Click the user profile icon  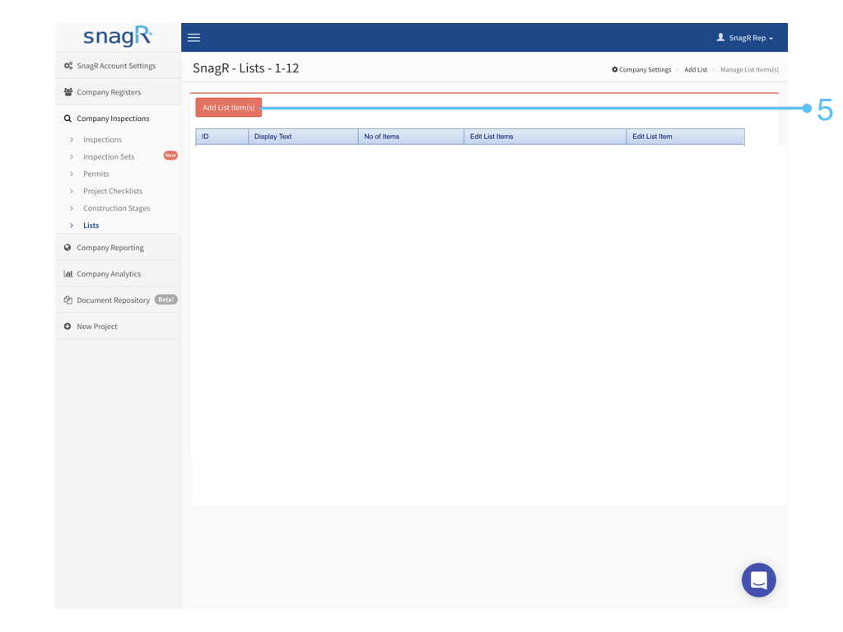coord(720,37)
